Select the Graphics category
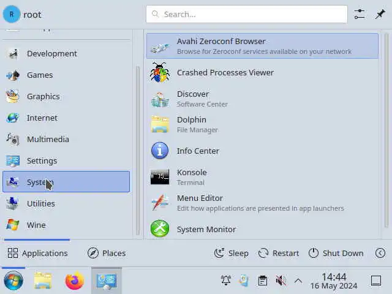The width and height of the screenshot is (392, 294). (x=66, y=97)
